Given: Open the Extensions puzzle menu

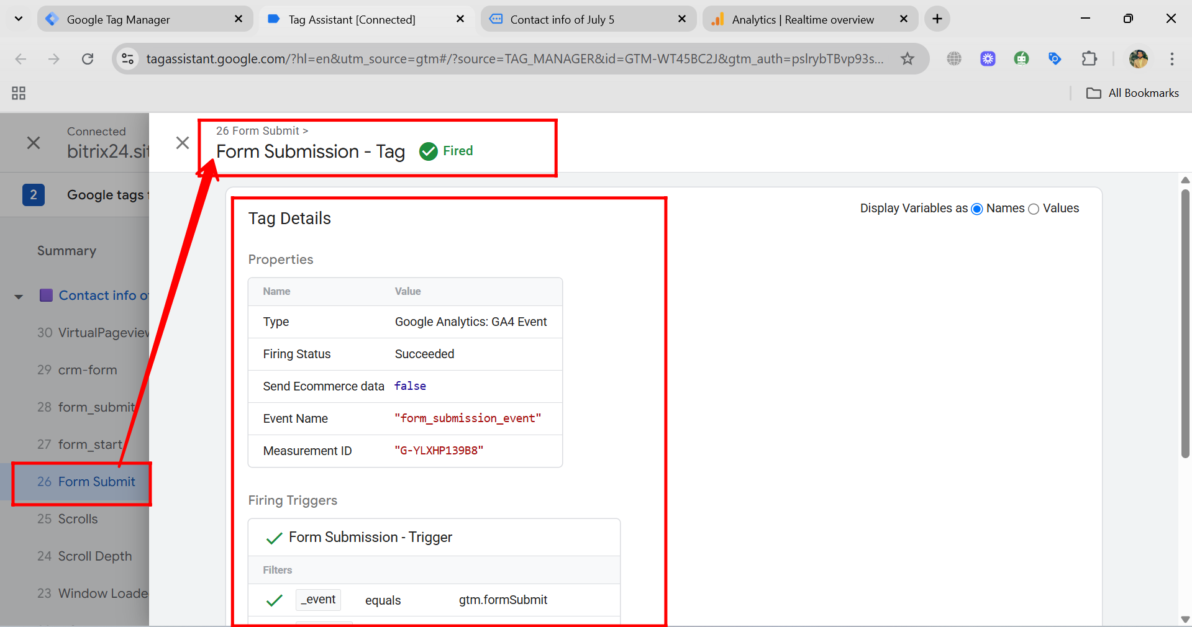Looking at the screenshot, I should click(x=1089, y=59).
